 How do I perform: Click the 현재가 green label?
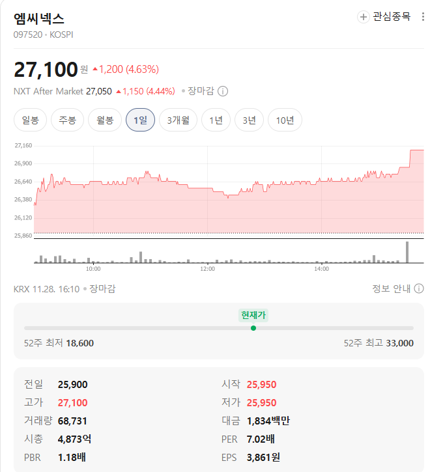tap(253, 315)
